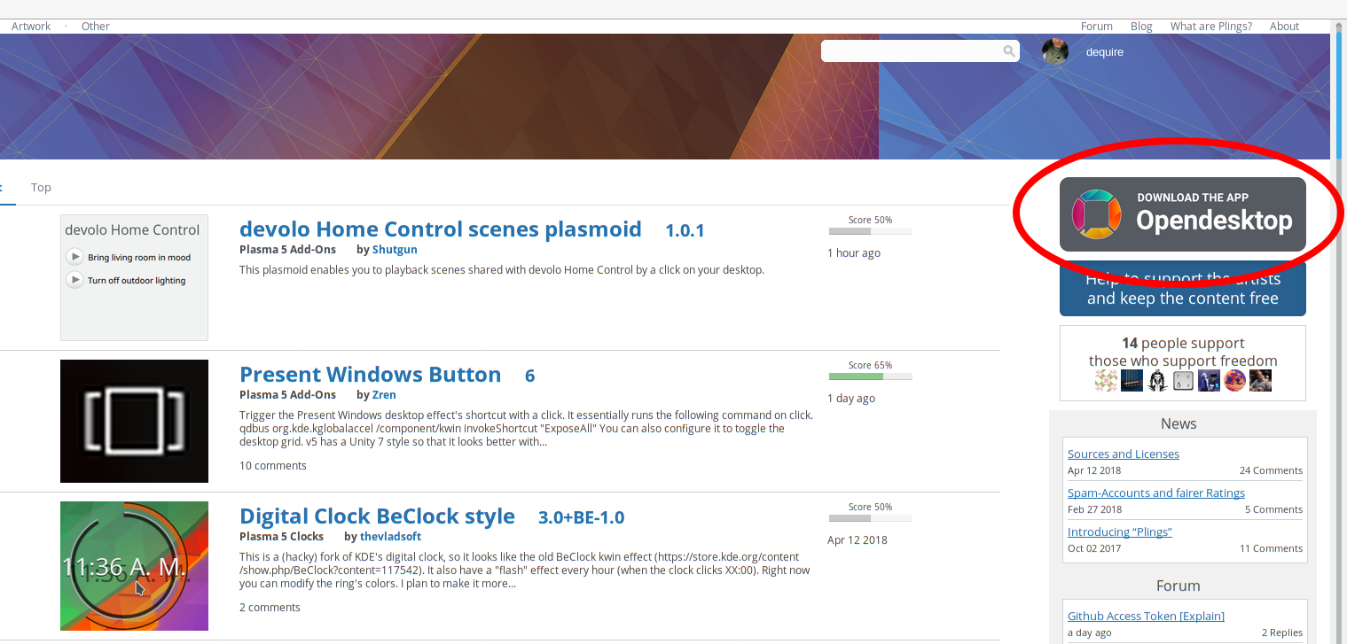
Task: Open the Other category menu
Action: click(96, 26)
